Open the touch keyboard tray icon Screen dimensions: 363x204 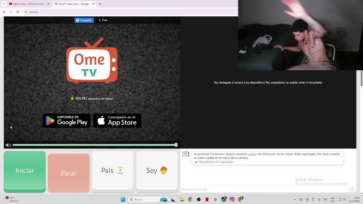click(325, 199)
